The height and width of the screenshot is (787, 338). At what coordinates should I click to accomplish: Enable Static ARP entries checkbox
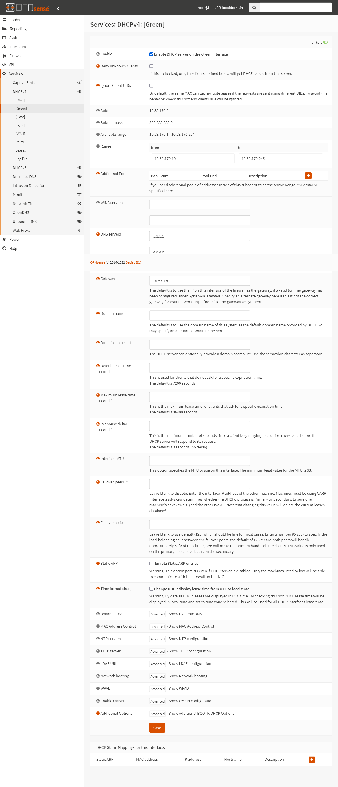tap(151, 564)
